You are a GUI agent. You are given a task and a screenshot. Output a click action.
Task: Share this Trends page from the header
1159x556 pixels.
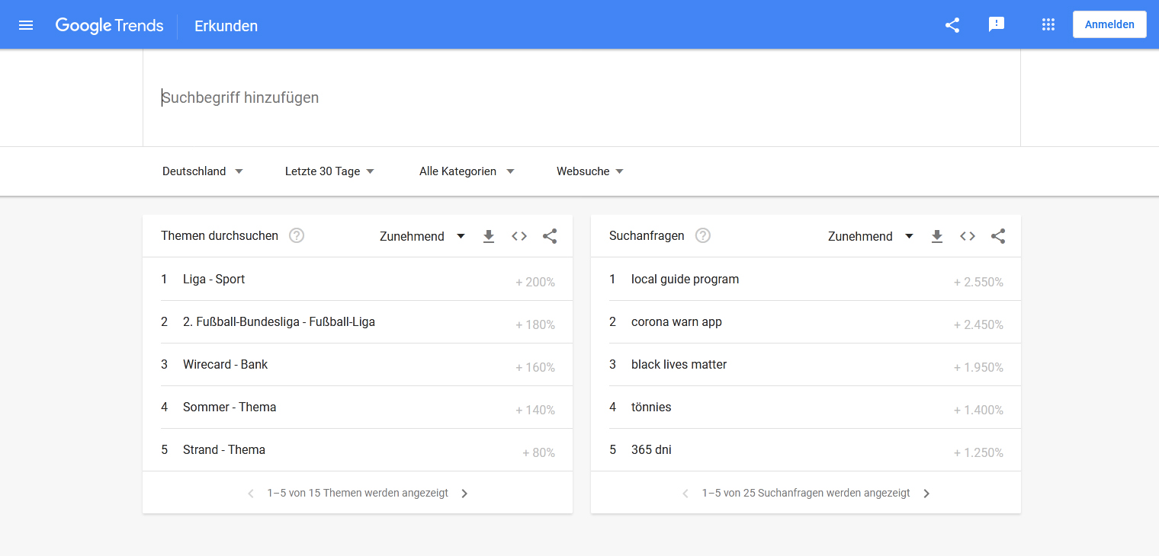tap(952, 25)
